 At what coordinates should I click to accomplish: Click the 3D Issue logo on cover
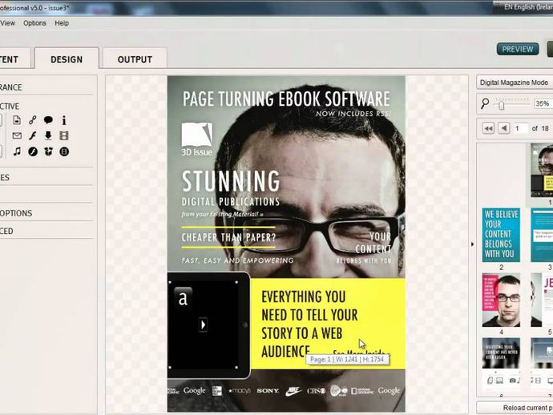tap(197, 139)
